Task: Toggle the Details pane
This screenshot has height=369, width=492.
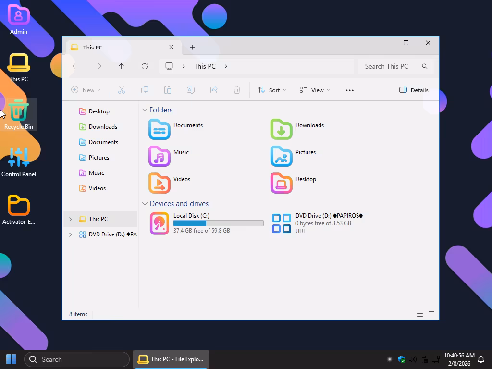Action: click(x=414, y=90)
